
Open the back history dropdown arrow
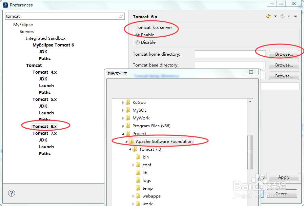(275, 17)
